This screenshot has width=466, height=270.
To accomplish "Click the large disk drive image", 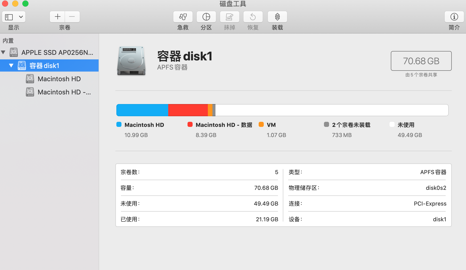I will click(x=131, y=61).
